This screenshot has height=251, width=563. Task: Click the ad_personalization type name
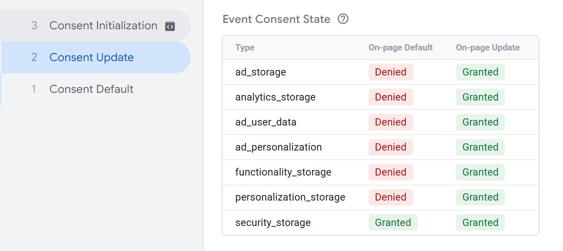pyautogui.click(x=279, y=147)
